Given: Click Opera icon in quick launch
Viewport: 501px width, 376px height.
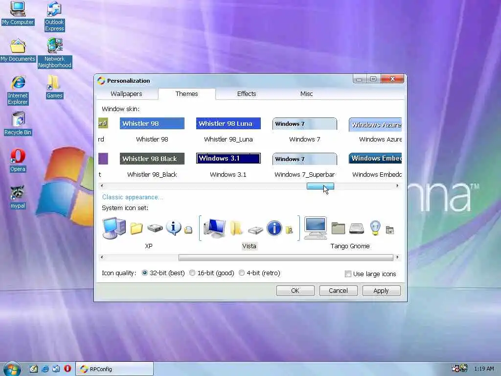Looking at the screenshot, I should (x=68, y=369).
